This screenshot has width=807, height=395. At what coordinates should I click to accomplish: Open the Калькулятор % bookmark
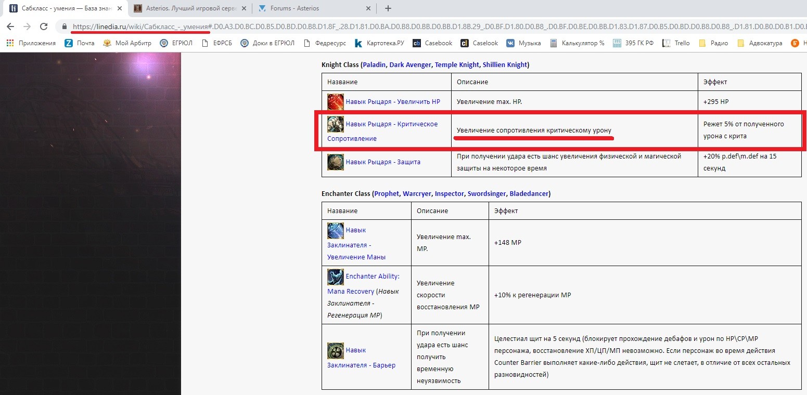point(577,43)
